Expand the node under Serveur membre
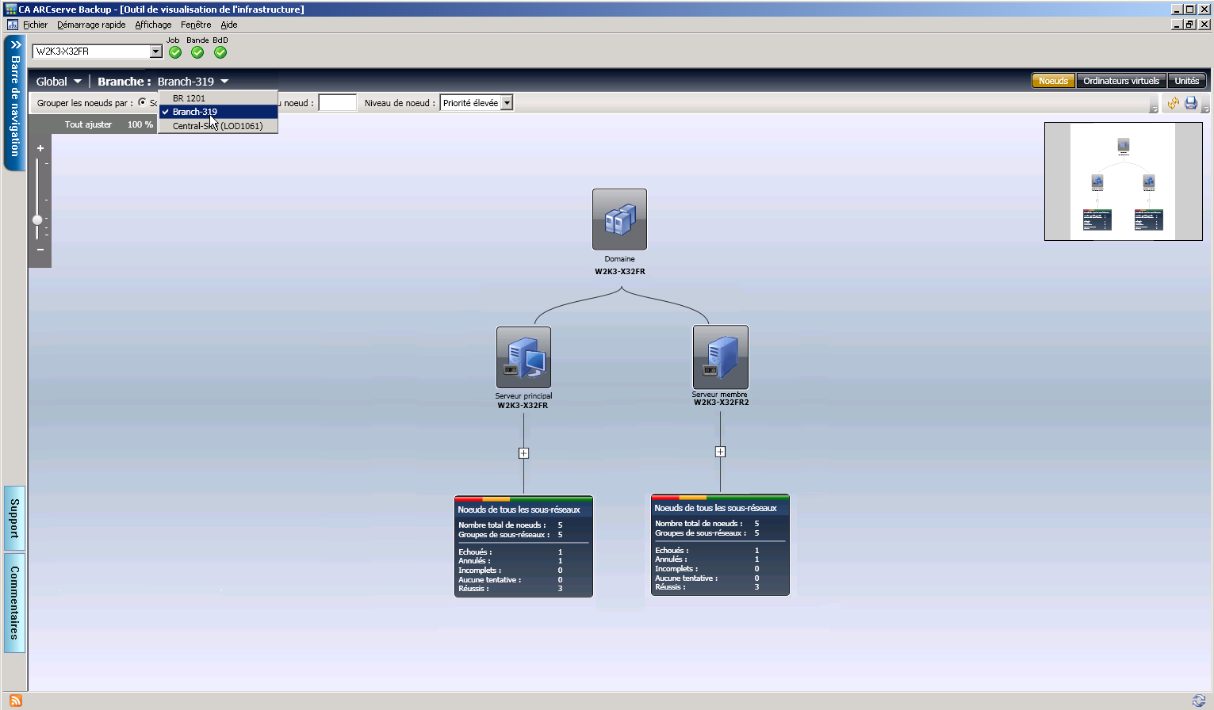The image size is (1214, 710). (x=720, y=452)
